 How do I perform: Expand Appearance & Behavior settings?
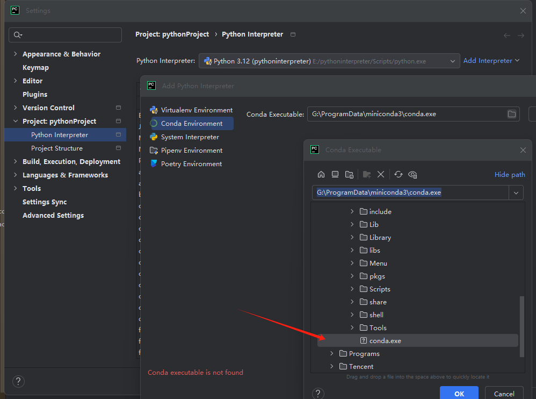point(15,54)
